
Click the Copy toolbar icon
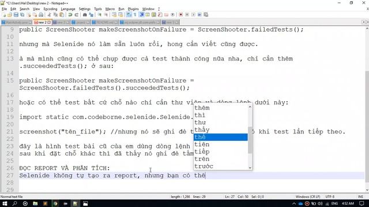point(55,15)
